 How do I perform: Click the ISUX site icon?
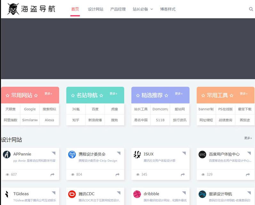tap(137, 154)
